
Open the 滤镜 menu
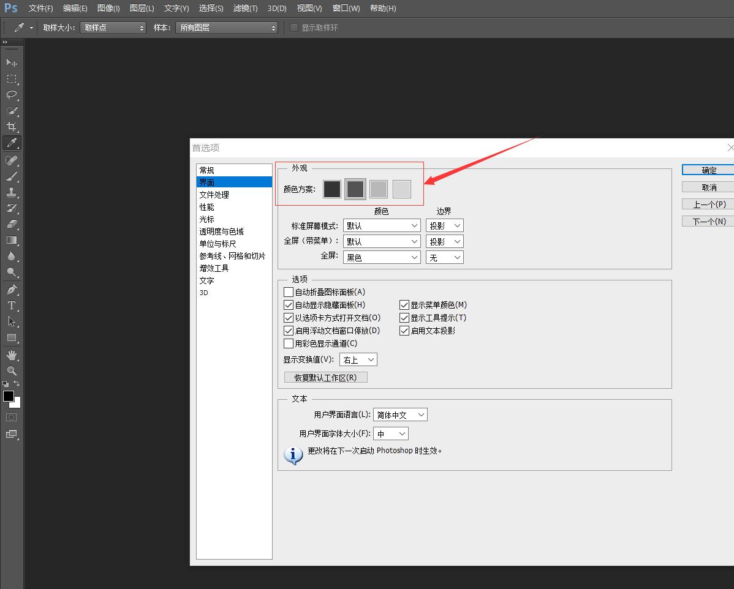point(245,9)
